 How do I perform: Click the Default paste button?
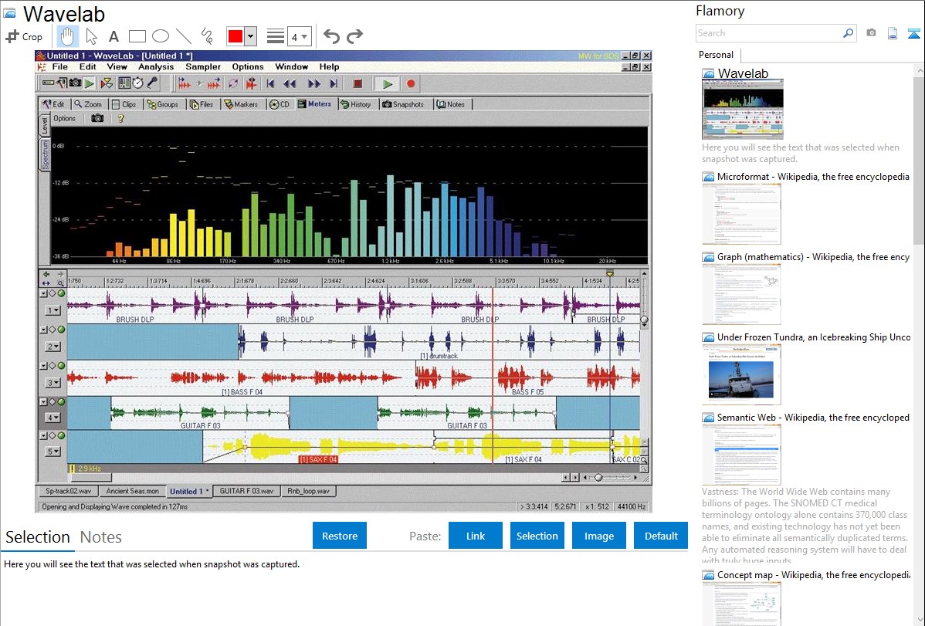pos(661,536)
